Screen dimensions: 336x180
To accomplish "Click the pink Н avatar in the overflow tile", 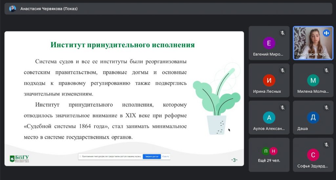I will coord(273,151).
